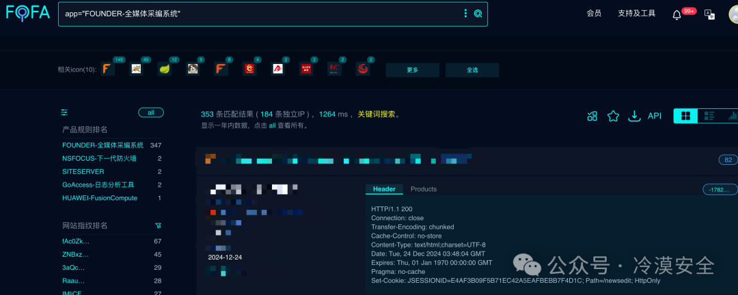
Task: Filter by GoAccess-日志分析工具
Action: [98, 185]
